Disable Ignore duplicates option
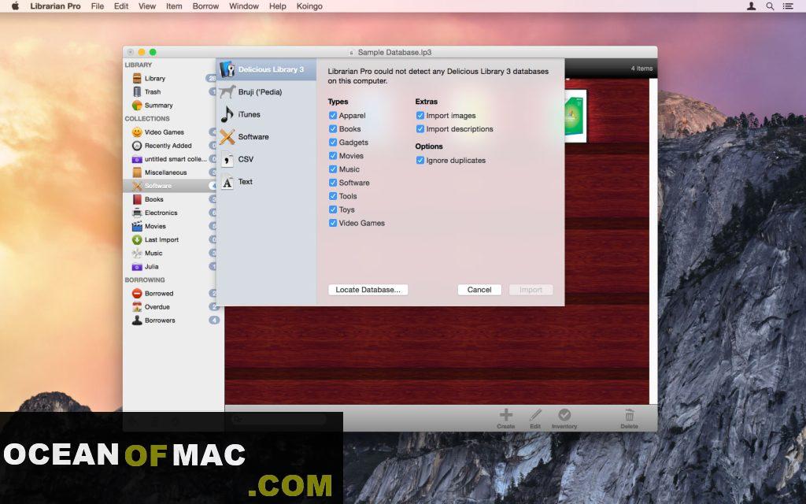806x504 pixels. coord(420,161)
